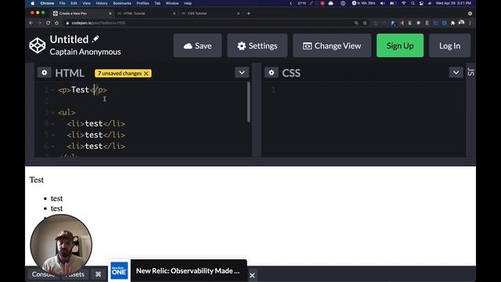Open the JS panel tab
The width and height of the screenshot is (501, 282).
[x=471, y=72]
